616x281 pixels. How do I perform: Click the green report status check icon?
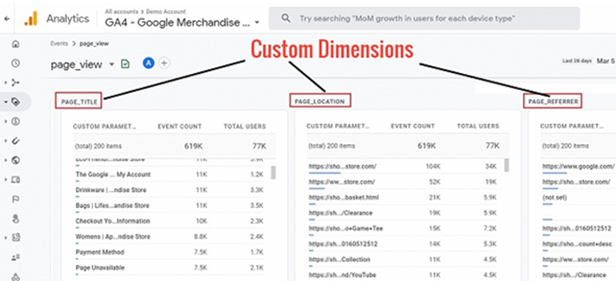(x=125, y=64)
